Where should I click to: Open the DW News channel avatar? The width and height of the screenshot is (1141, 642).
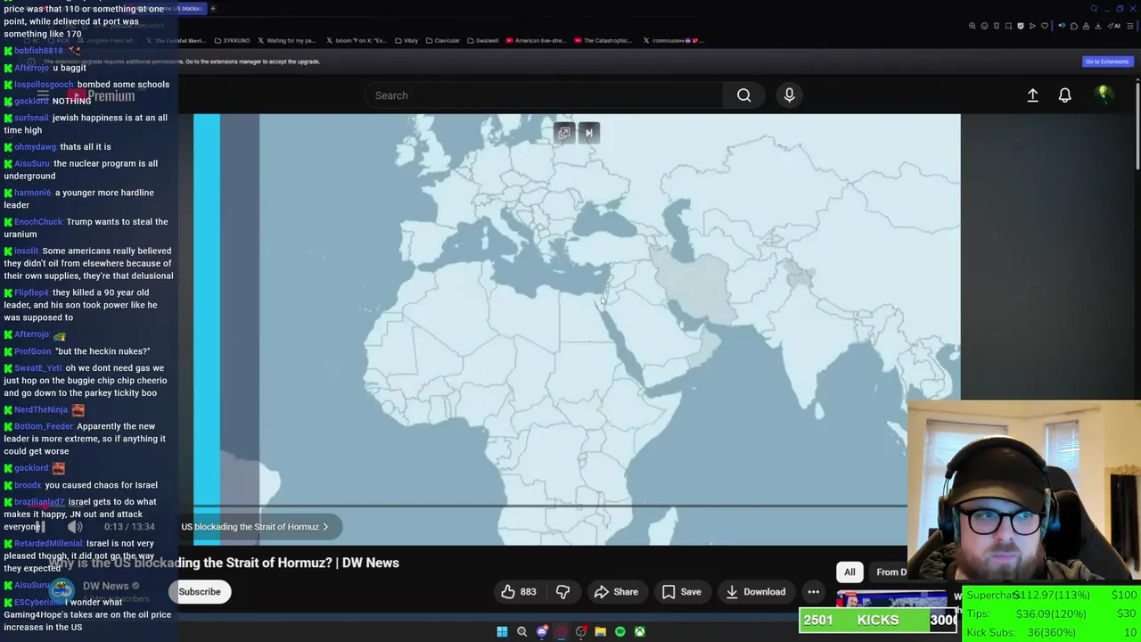click(62, 588)
